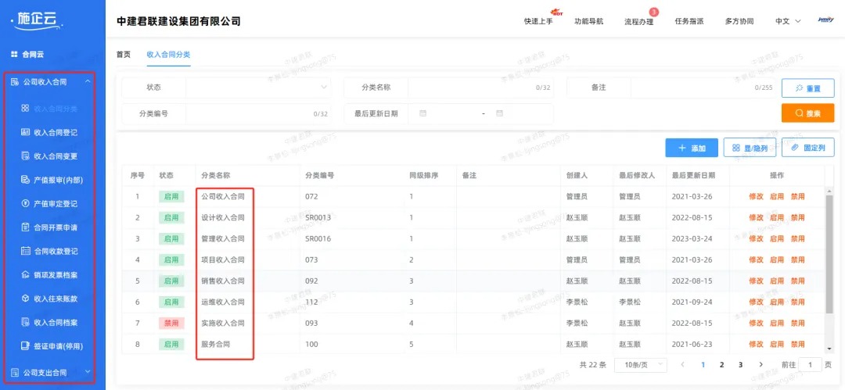The width and height of the screenshot is (845, 390).
Task: Click the calendar icon in 最后更新日期 start field
Action: coord(423,113)
